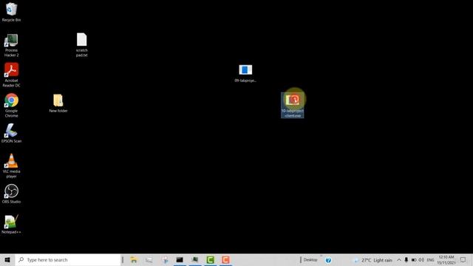Click the taskbar search box
Viewport: 473px width, 266px height.
[x=68, y=259]
